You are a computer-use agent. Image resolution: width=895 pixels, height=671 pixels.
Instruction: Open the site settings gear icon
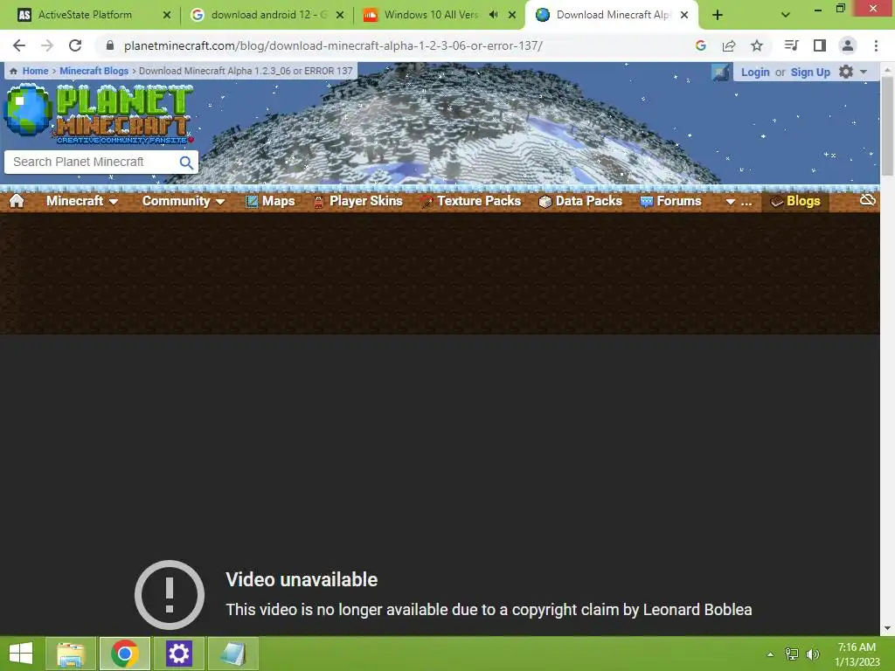[846, 72]
